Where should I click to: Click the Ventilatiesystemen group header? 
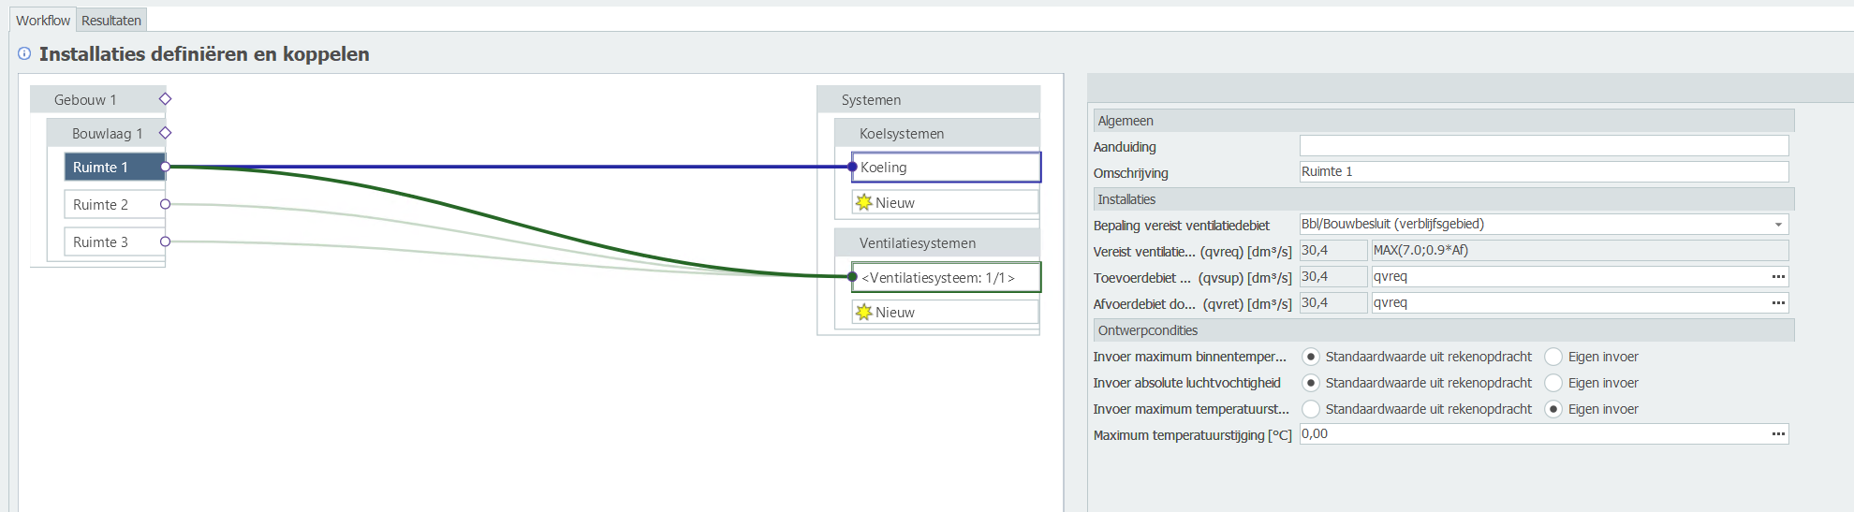click(x=936, y=242)
